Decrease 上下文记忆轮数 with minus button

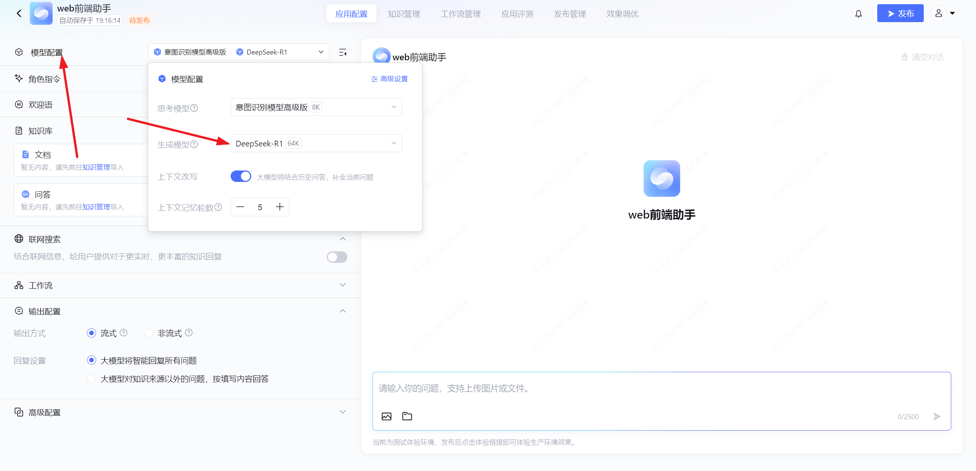(240, 207)
